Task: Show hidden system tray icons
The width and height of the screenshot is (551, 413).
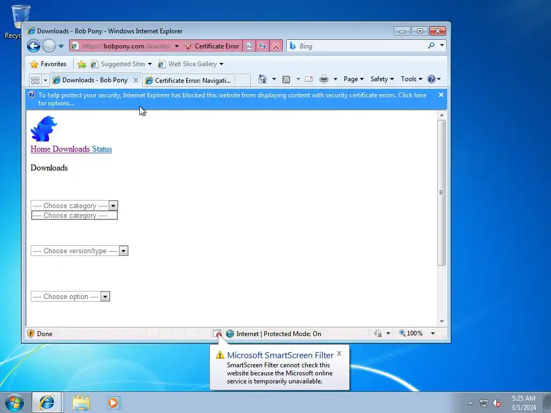Action: tap(470, 403)
